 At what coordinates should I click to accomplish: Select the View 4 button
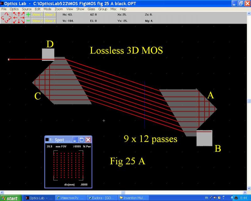point(50,21)
